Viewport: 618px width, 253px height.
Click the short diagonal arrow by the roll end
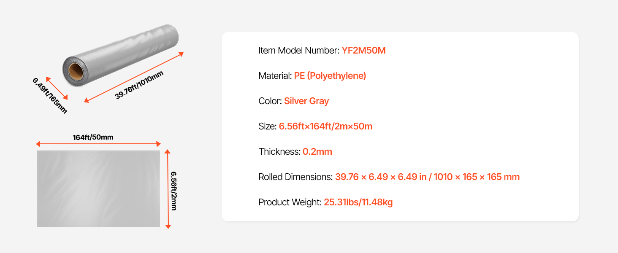pyautogui.click(x=57, y=88)
